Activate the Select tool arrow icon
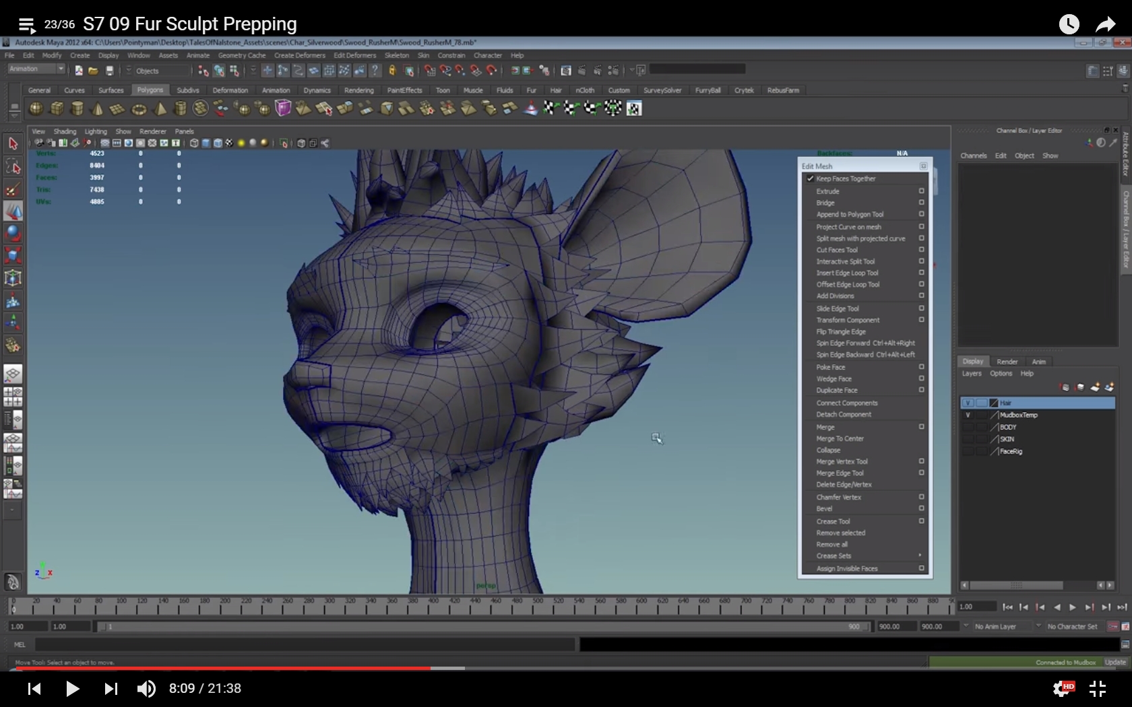 click(13, 143)
